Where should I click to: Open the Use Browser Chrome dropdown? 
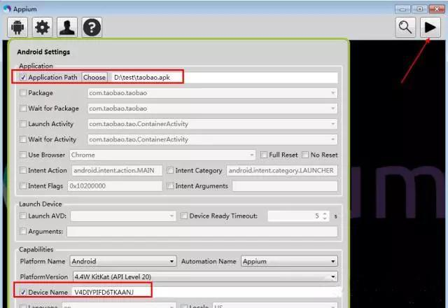(x=162, y=155)
